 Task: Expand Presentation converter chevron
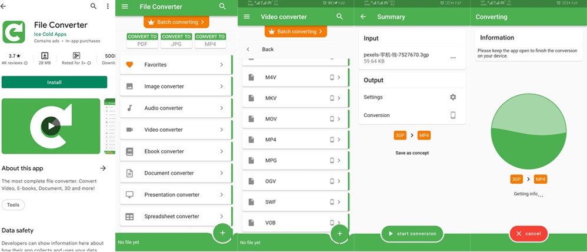[222, 195]
